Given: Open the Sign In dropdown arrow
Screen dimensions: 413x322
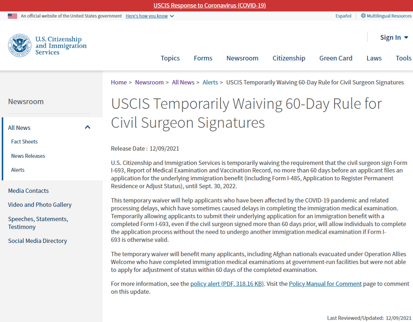Looking at the screenshot, I should pos(406,37).
